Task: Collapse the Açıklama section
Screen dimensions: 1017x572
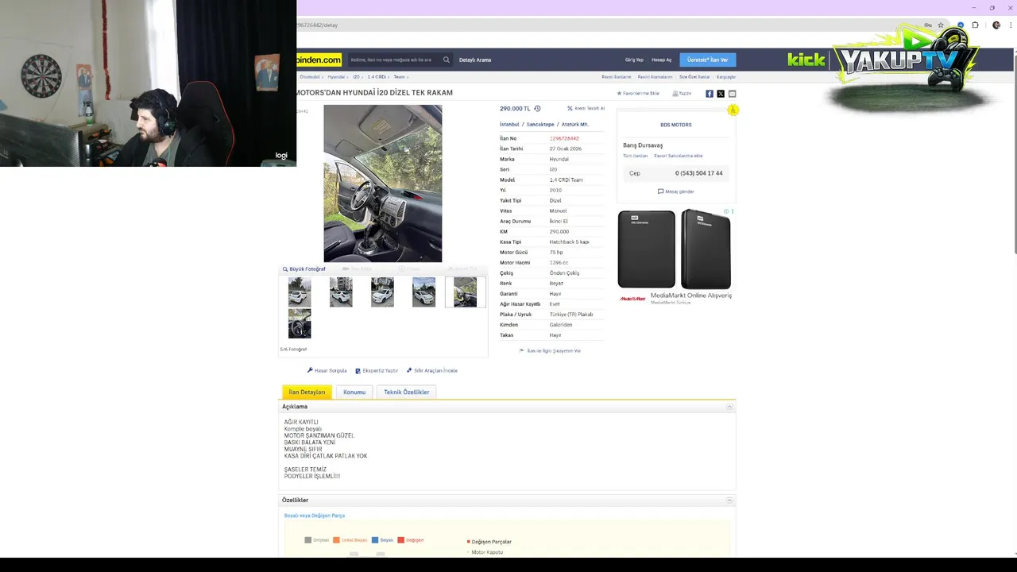Action: click(729, 407)
